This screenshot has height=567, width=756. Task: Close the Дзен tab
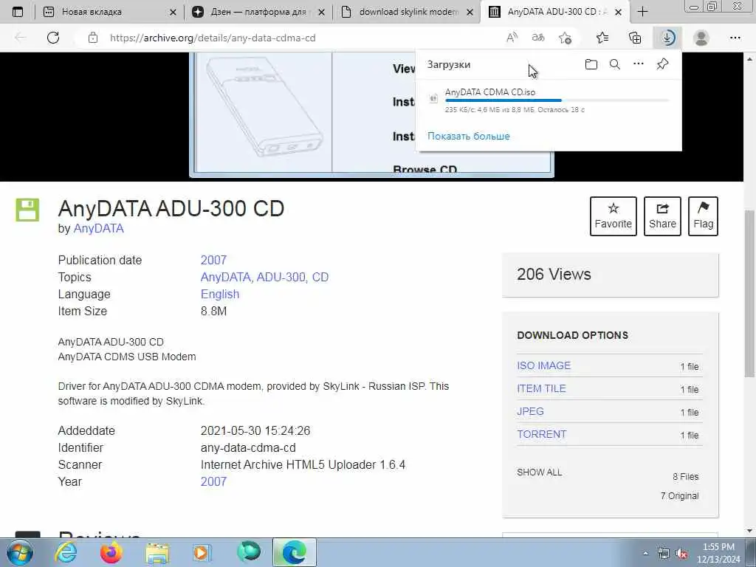click(x=322, y=12)
